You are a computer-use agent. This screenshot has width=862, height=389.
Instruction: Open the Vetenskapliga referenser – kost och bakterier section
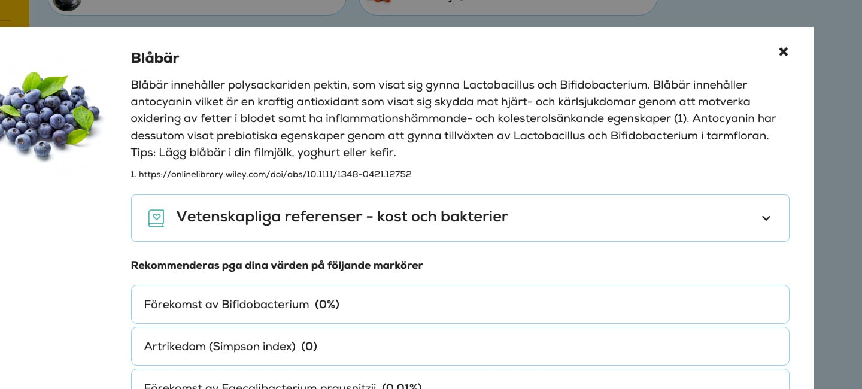[342, 217]
